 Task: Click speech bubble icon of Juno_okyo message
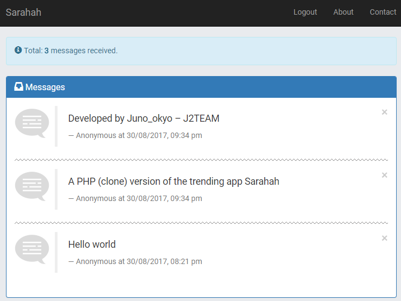[32, 123]
